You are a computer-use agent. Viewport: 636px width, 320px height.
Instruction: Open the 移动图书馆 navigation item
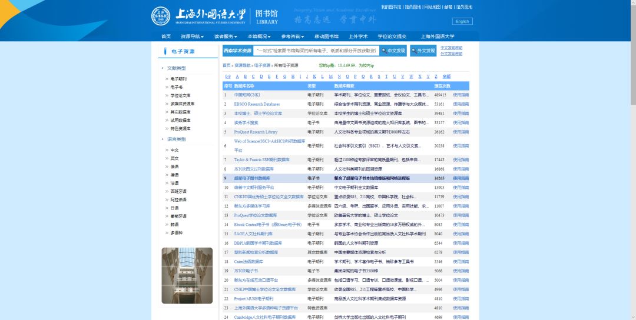pos(326,36)
